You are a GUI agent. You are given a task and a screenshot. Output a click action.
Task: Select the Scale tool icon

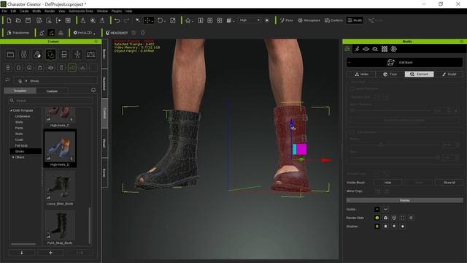point(173,20)
